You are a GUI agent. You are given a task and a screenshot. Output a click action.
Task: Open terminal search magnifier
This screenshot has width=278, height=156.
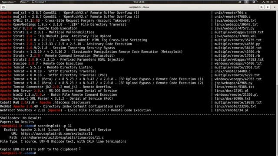tap(261, 7)
